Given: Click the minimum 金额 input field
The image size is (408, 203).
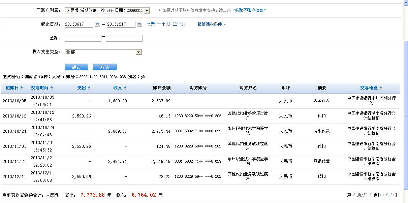Looking at the screenshot, I should point(83,38).
